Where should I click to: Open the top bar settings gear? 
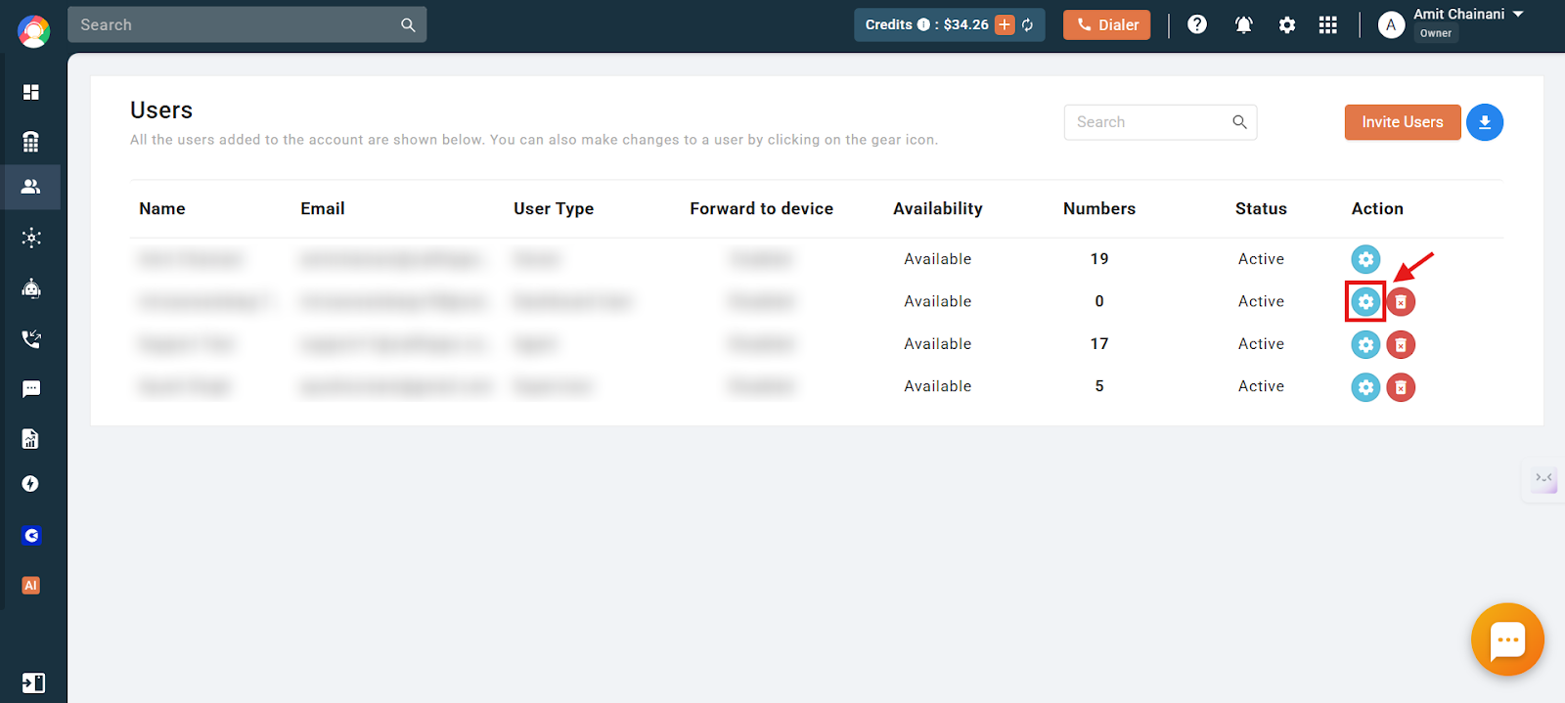[x=1287, y=24]
